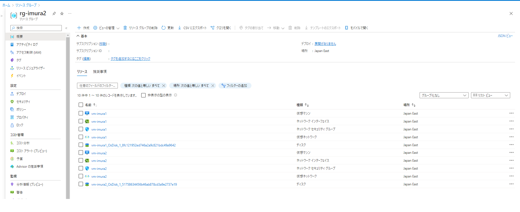Screen dimensions: 520x212
Task: Open row menu ellipsis for vm-imura1 仮想マシン
Action: coord(511,113)
